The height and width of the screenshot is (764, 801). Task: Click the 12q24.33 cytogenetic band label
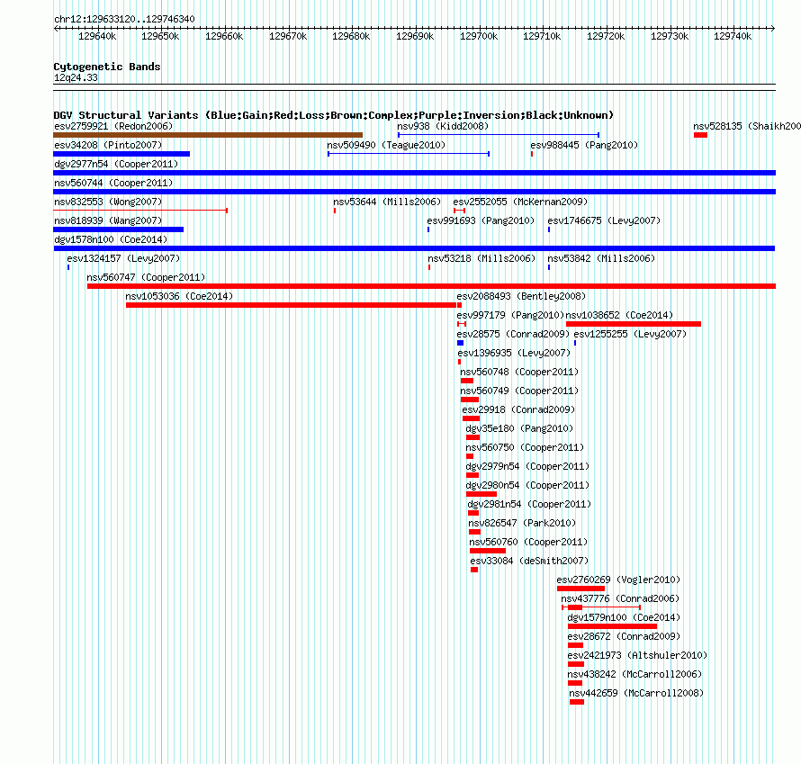pyautogui.click(x=76, y=77)
